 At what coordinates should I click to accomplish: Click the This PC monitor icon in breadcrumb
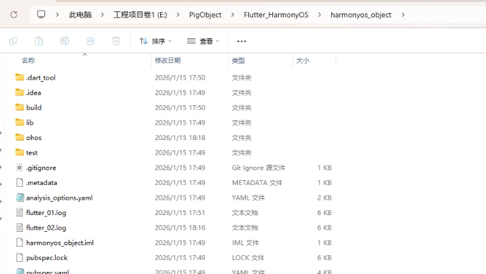41,15
